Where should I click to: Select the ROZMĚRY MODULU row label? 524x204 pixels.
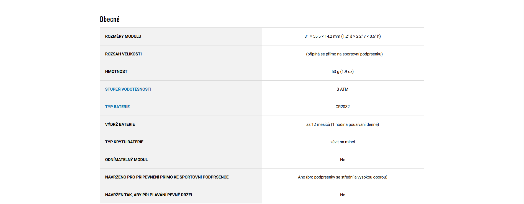click(123, 36)
